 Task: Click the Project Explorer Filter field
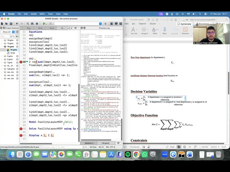tap(4, 37)
